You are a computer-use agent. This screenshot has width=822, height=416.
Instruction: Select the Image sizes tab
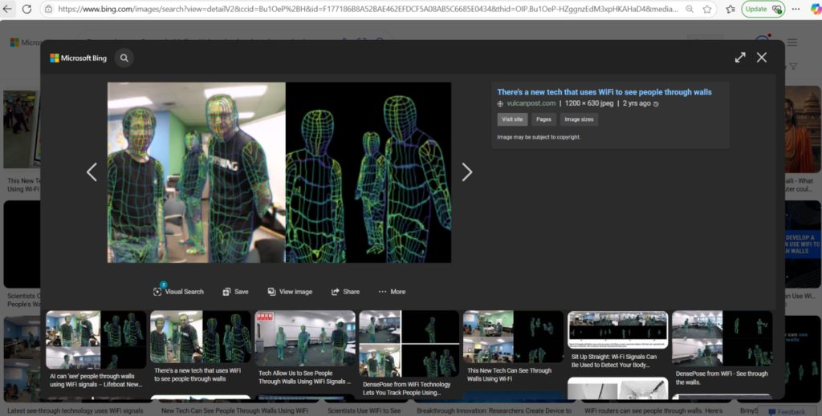579,119
